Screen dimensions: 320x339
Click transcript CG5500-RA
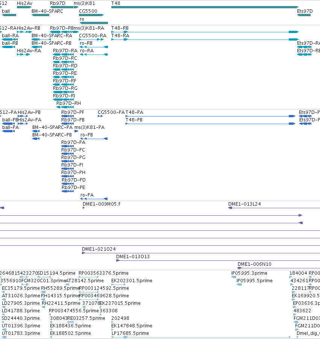[x=91, y=39]
